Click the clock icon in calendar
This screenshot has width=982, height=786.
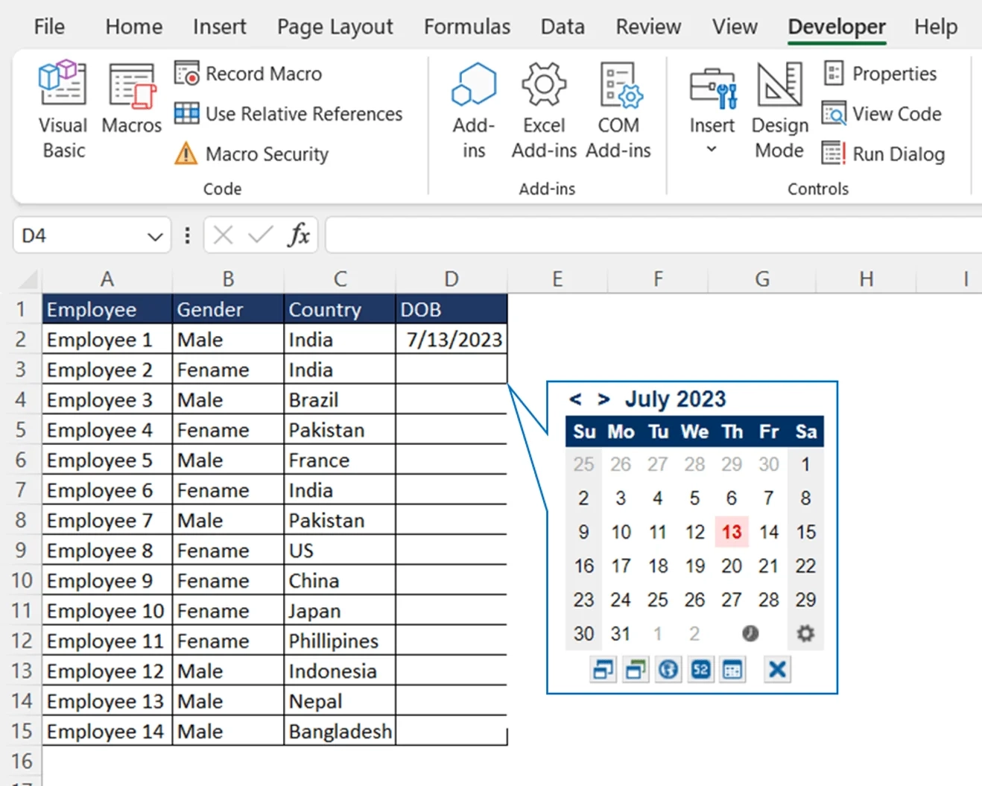coord(750,634)
